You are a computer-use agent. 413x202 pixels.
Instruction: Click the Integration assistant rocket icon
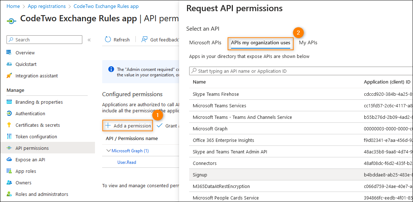9,76
